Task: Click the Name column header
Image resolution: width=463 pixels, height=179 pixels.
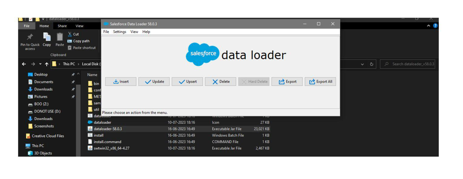Action: [x=92, y=74]
